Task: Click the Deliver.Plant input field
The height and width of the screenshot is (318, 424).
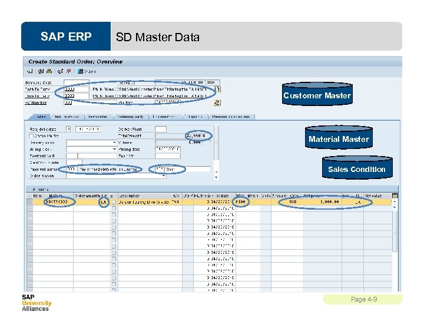Action: 161,129
